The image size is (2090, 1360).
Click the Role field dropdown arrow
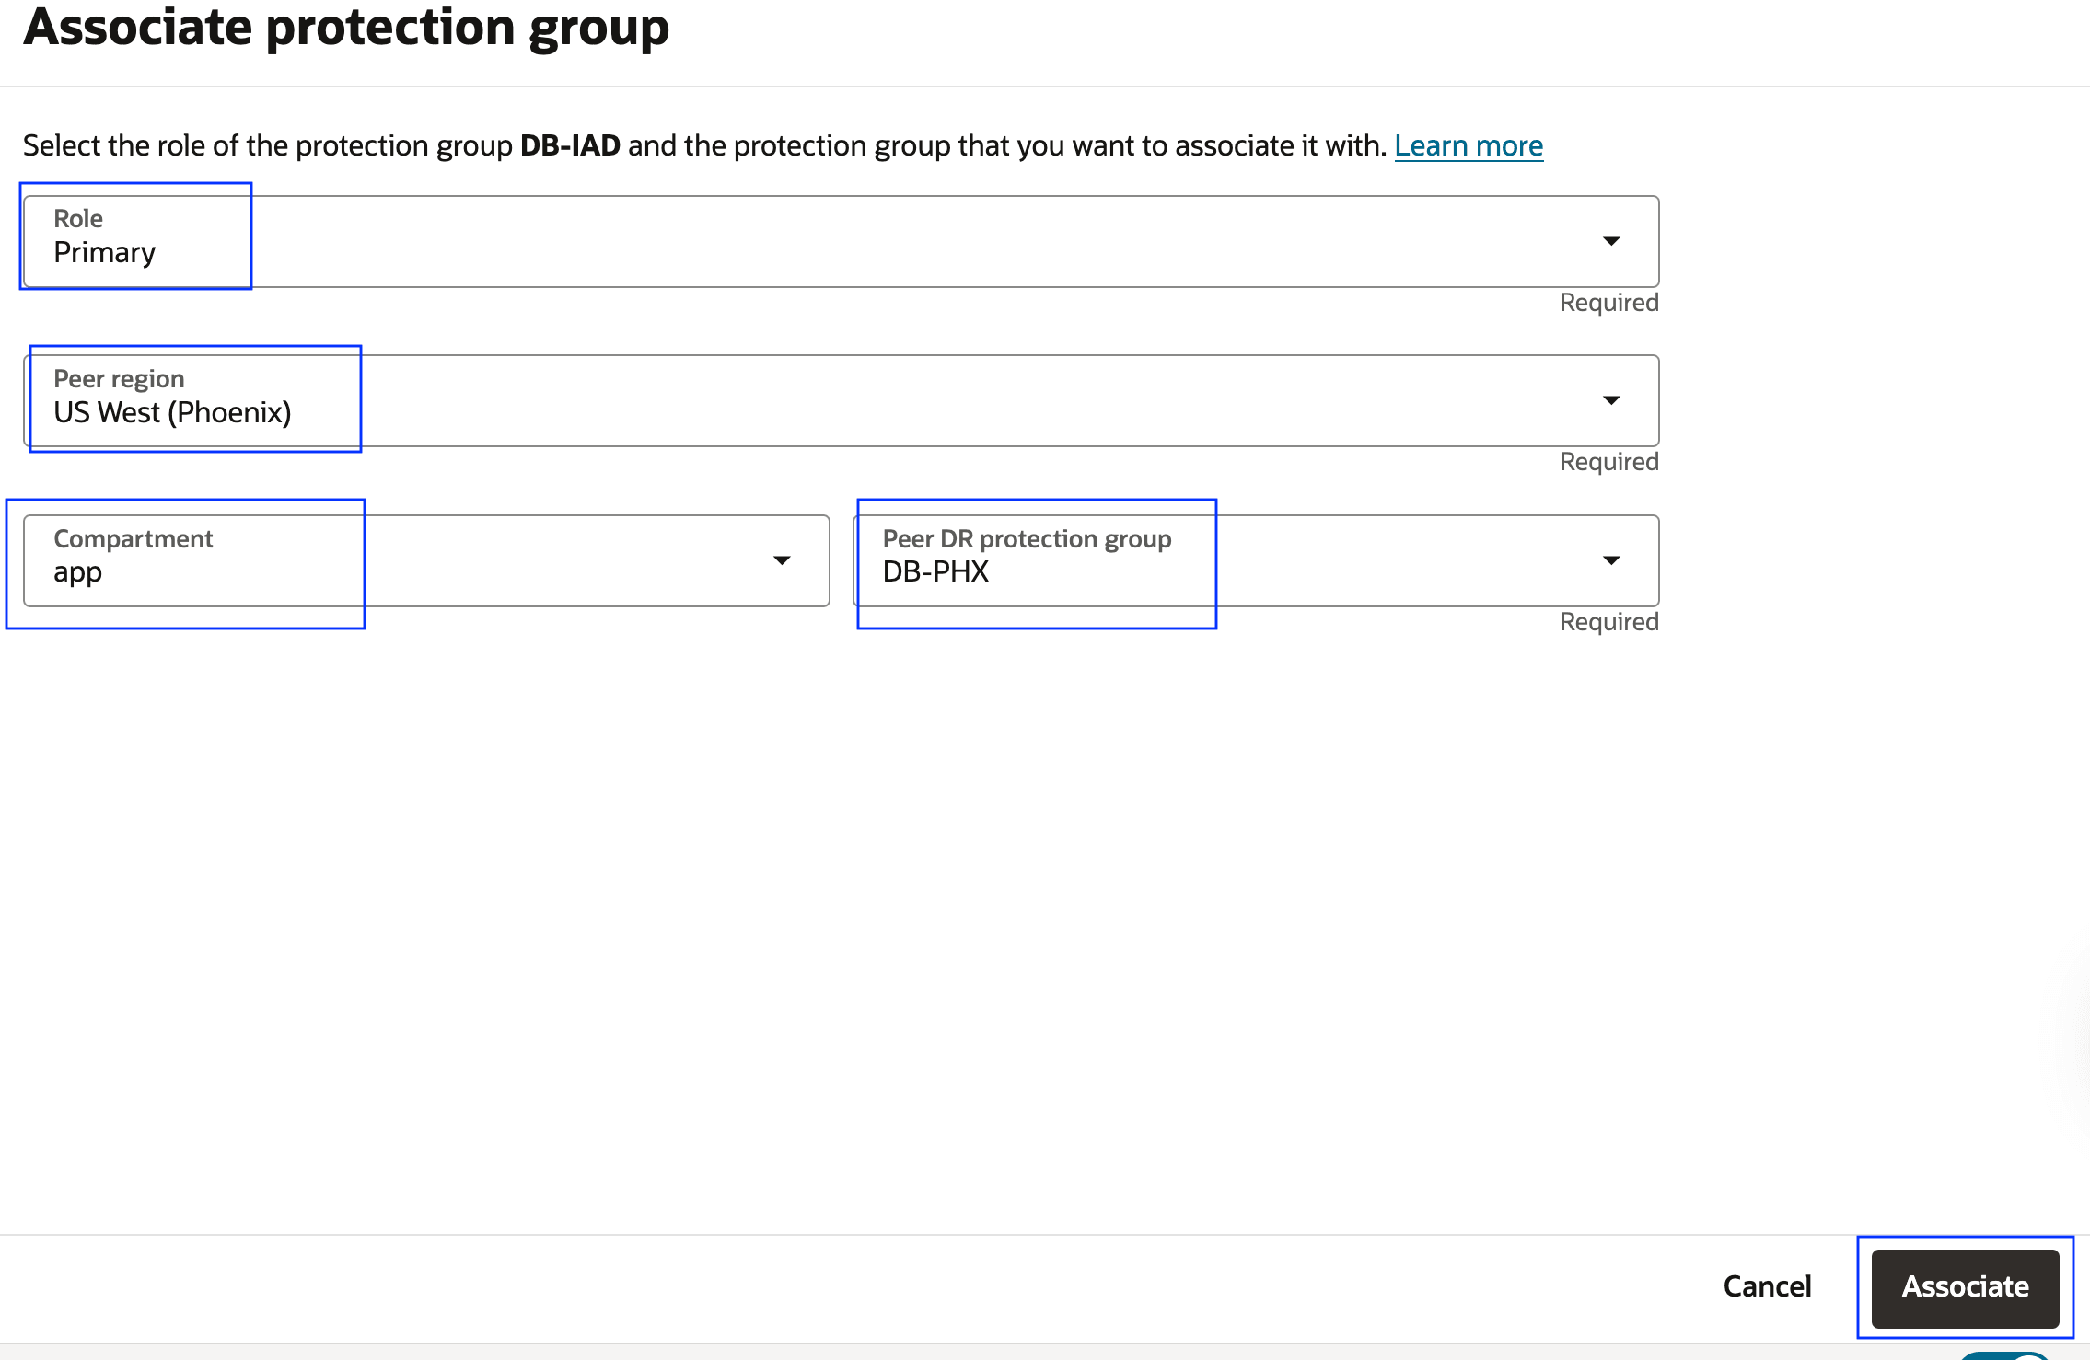(x=1610, y=241)
